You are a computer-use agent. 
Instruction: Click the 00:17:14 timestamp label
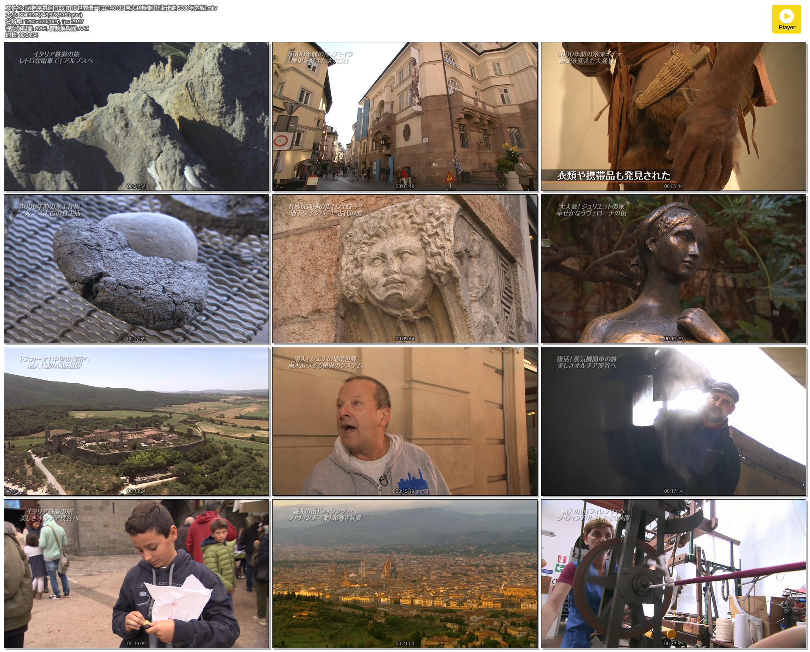(673, 491)
